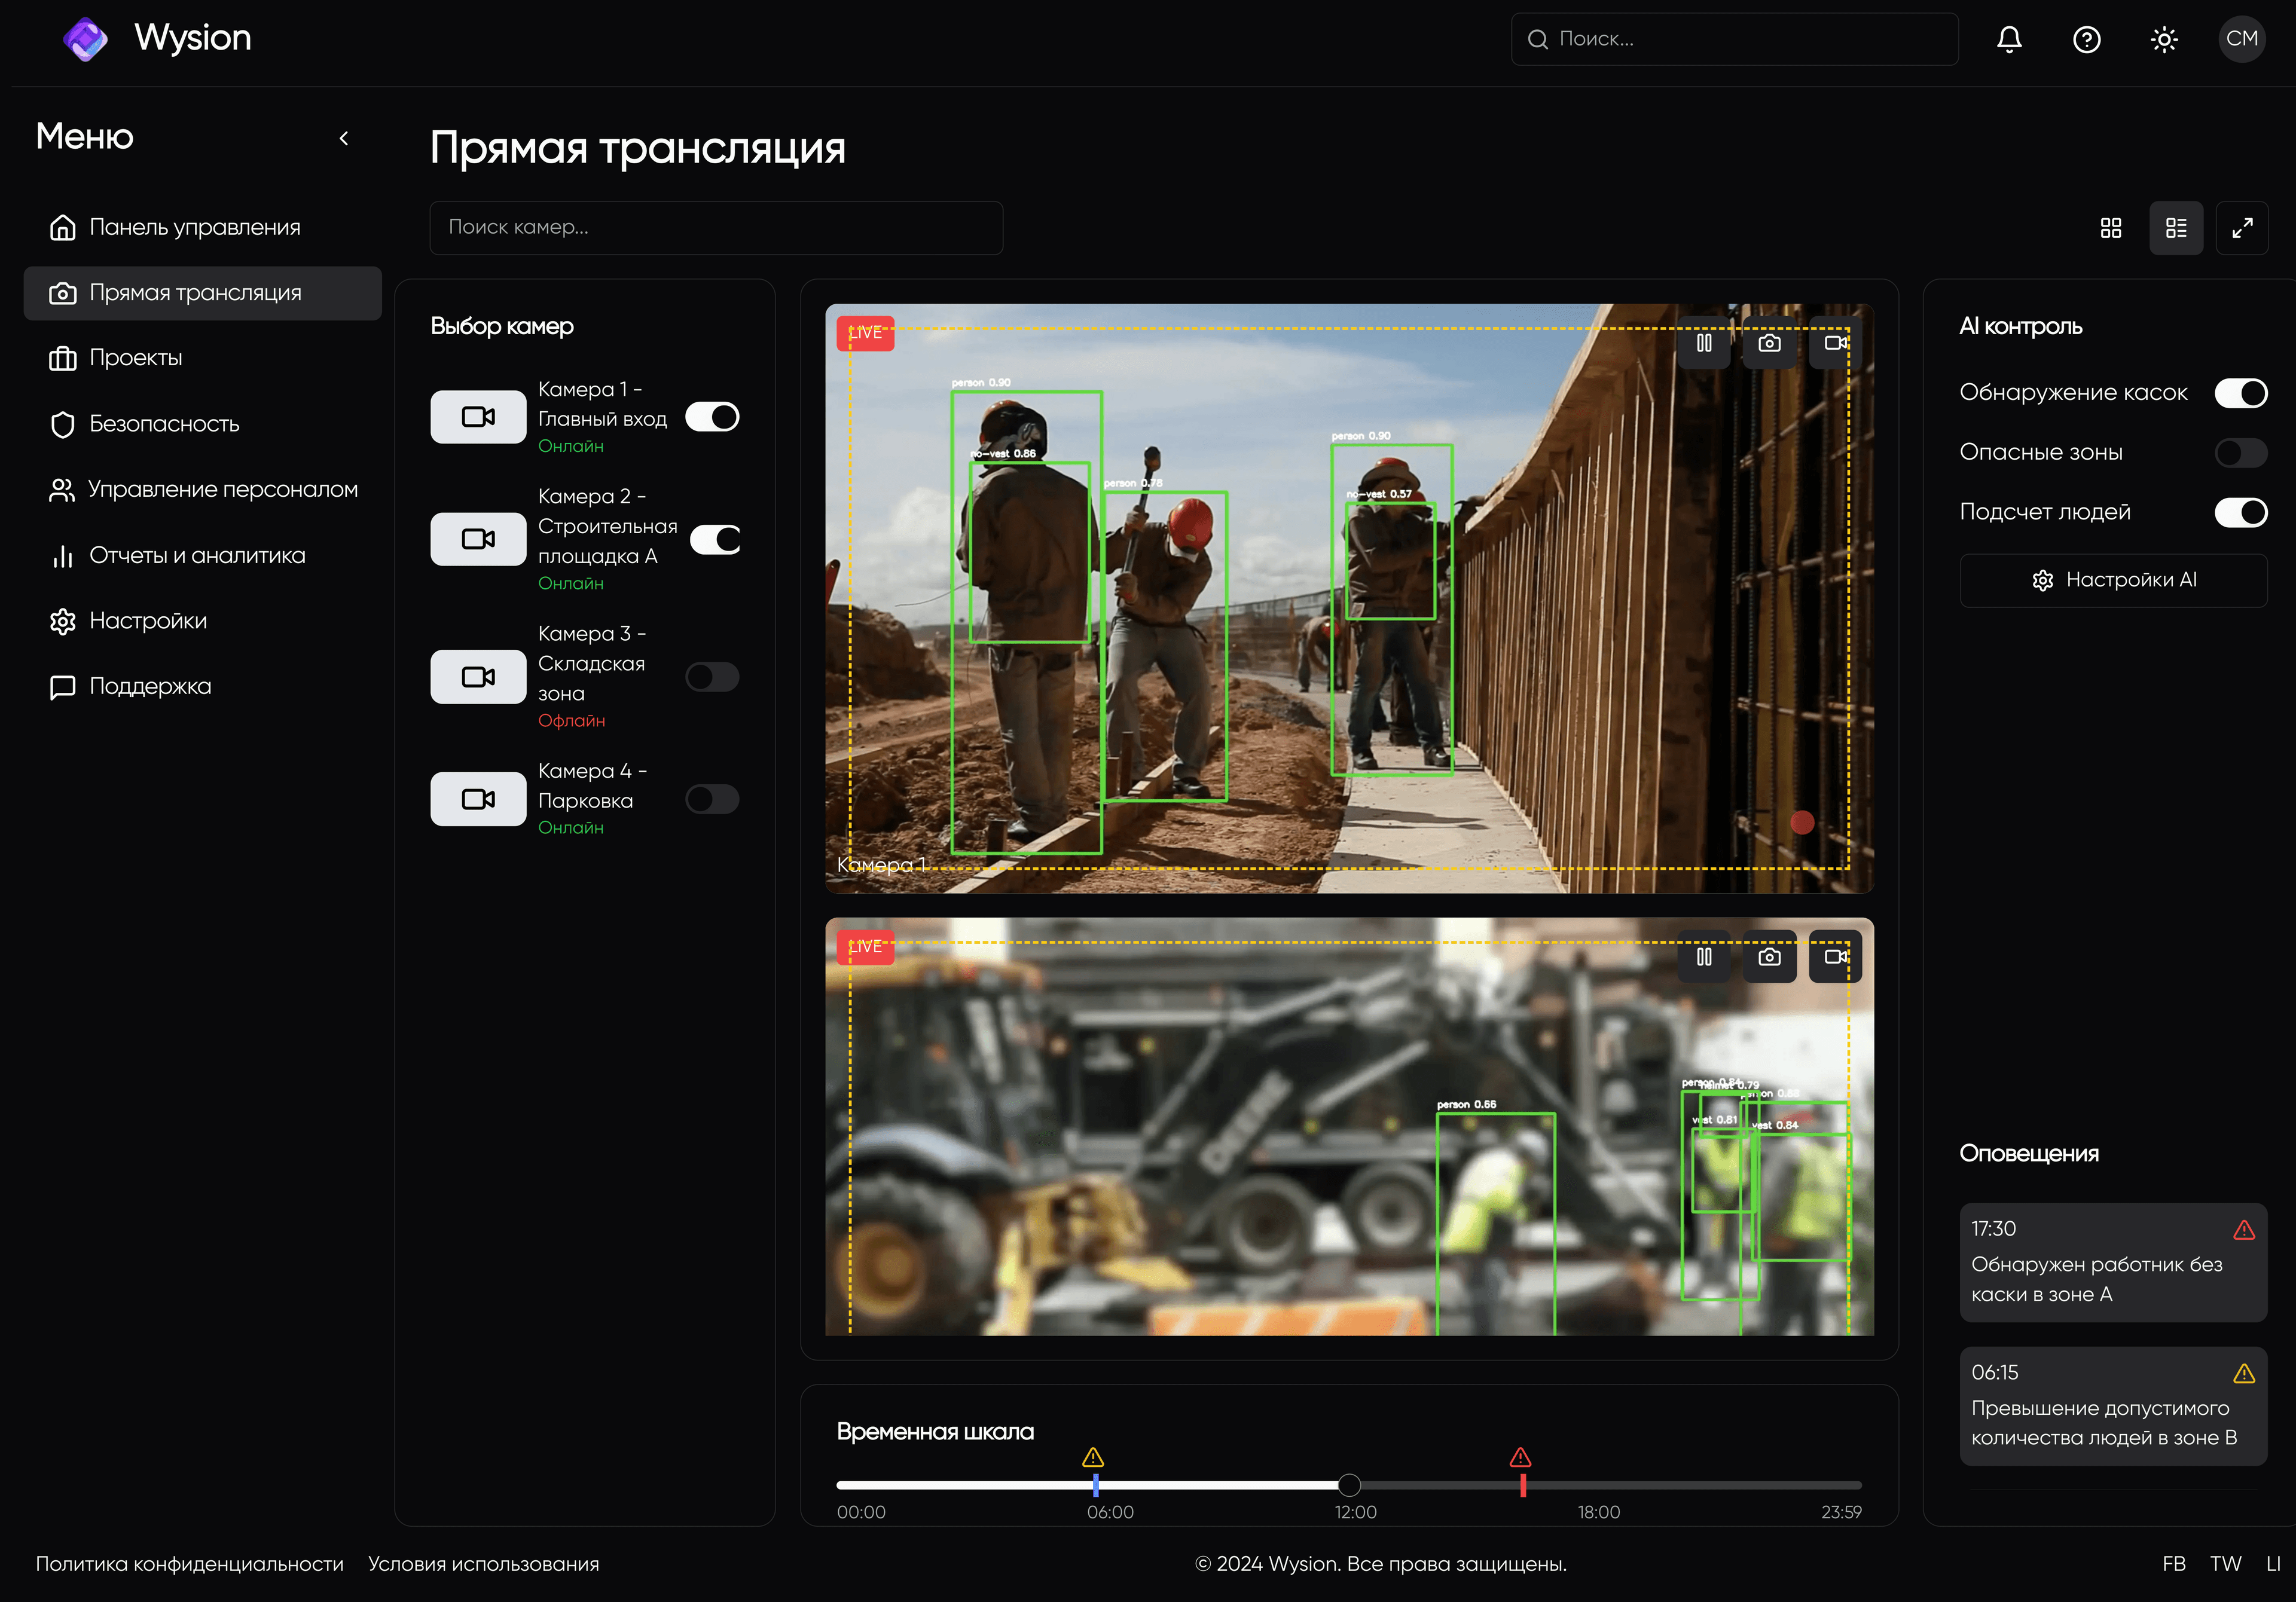Switch to list layout view icon
This screenshot has width=2296, height=1602.
click(x=2176, y=228)
